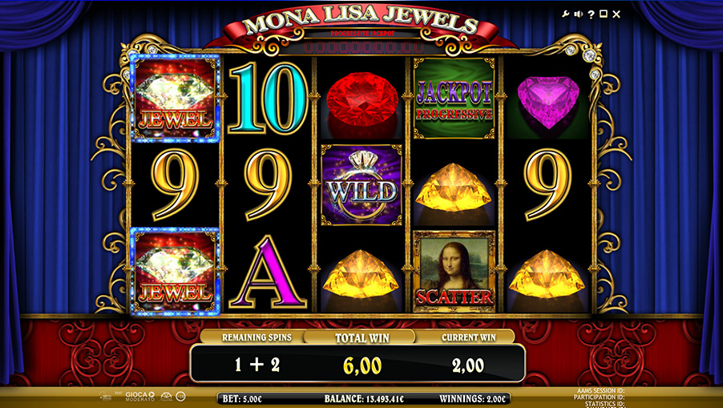Toggle fullscreen with the square icon

pyautogui.click(x=603, y=14)
